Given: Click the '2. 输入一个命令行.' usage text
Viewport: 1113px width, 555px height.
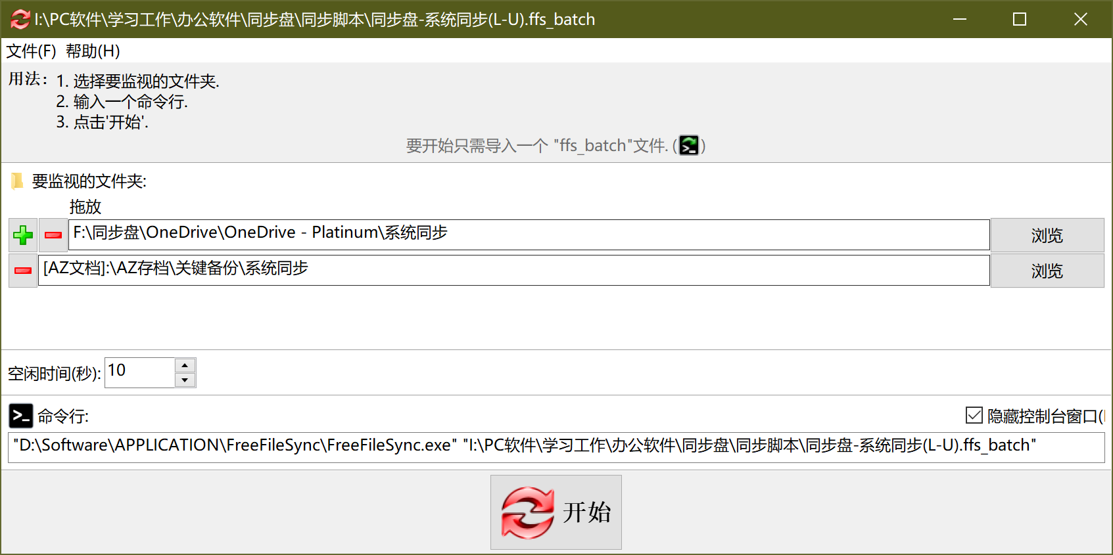Looking at the screenshot, I should [x=122, y=102].
